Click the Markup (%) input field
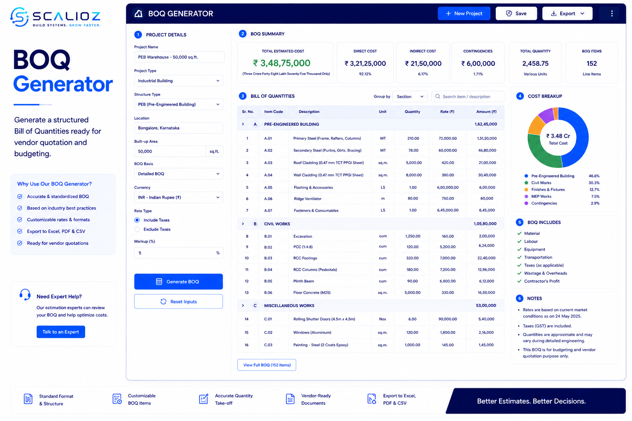 tap(179, 253)
